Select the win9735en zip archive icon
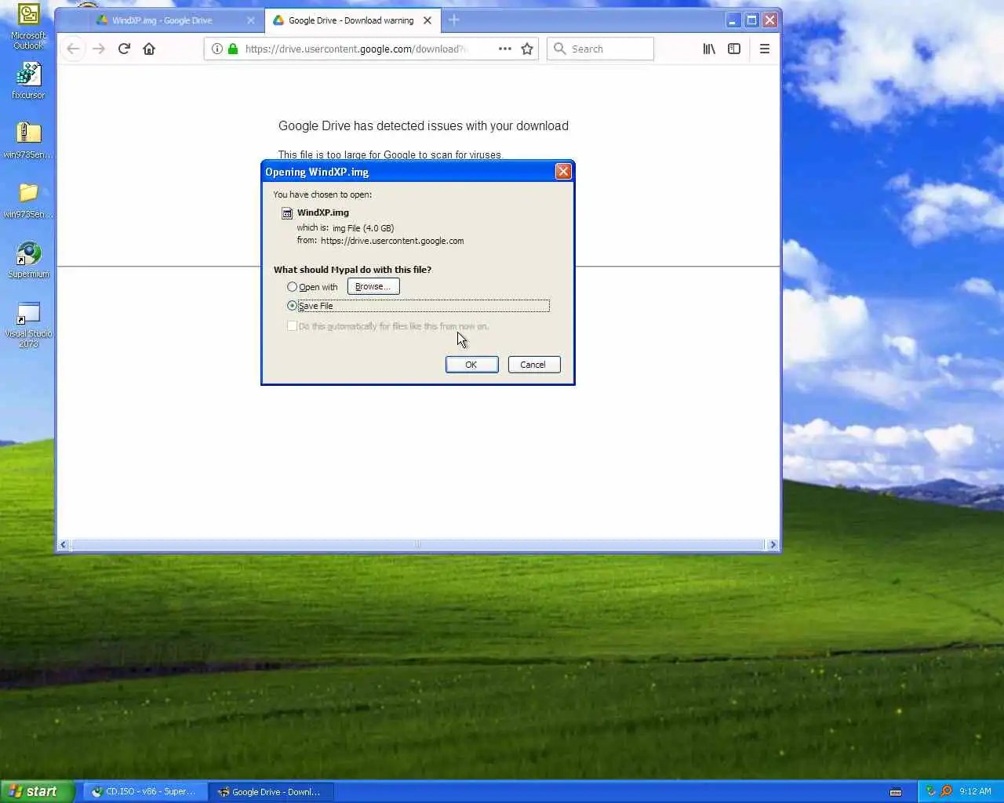Image resolution: width=1004 pixels, height=803 pixels. pos(28,140)
